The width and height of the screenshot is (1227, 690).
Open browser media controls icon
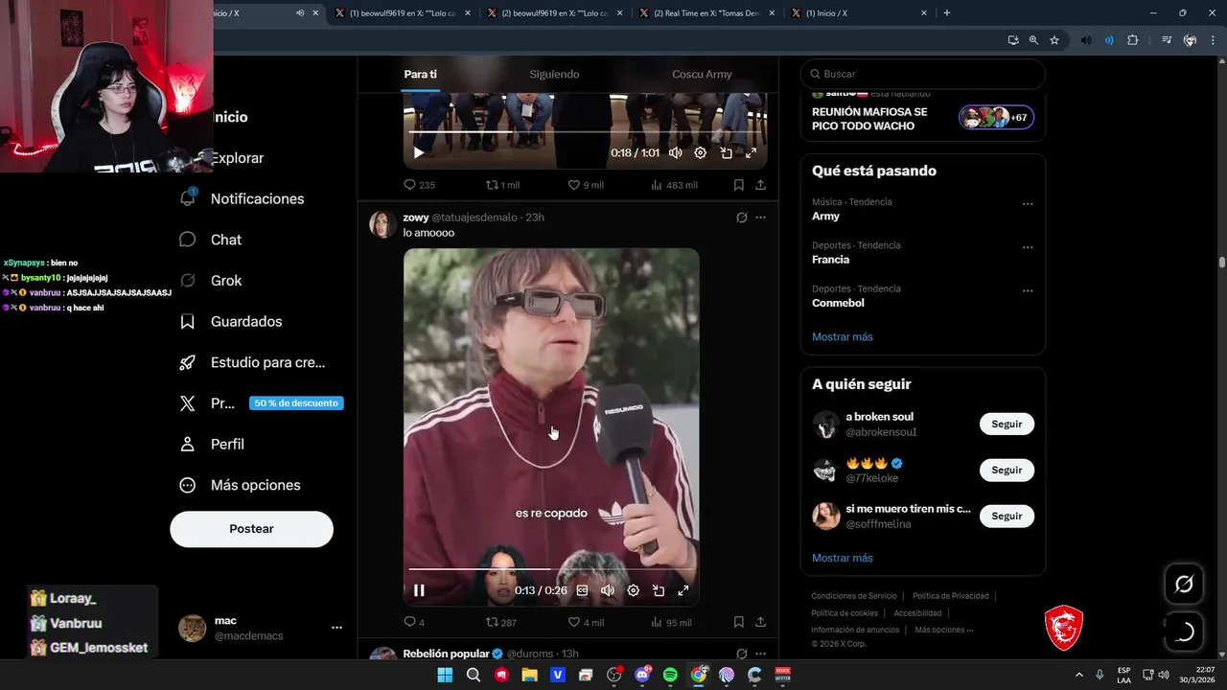tap(1166, 40)
